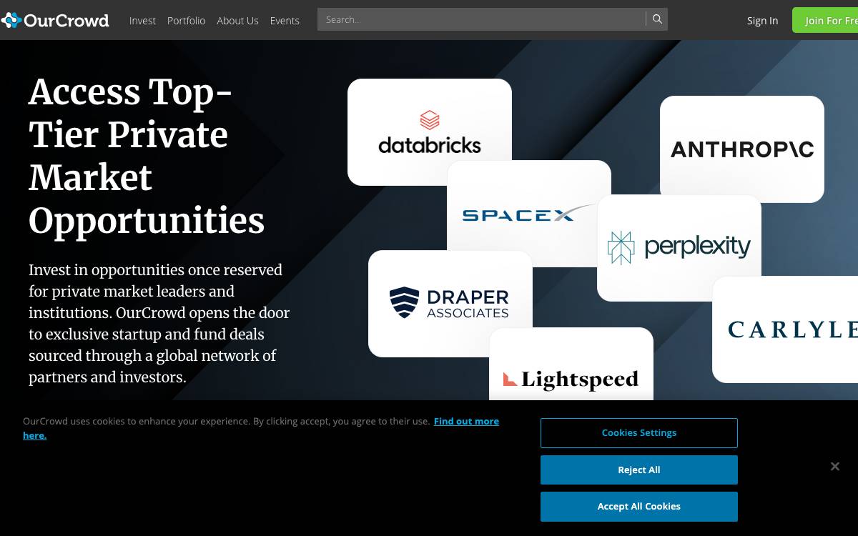Focus the Search input field
This screenshot has width=858, height=536.
(481, 19)
